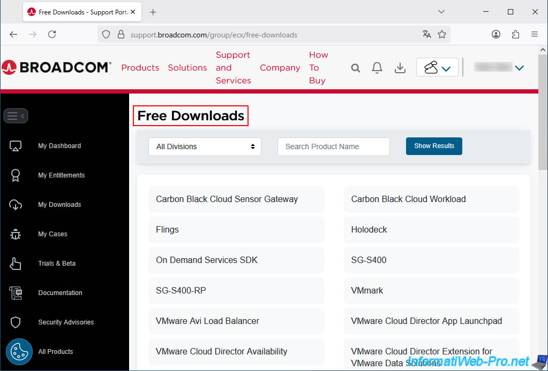The height and width of the screenshot is (371, 548).
Task: Click the download tray icon in header
Action: tap(400, 68)
